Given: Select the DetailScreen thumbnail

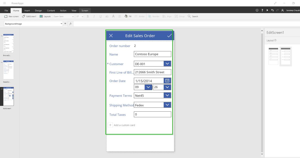Looking at the screenshot, I should pos(8,70).
